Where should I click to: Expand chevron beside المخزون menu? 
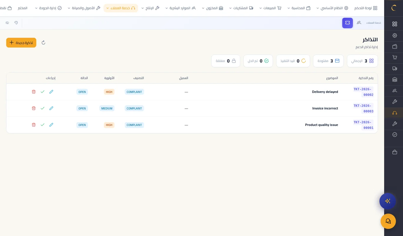pyautogui.click(x=203, y=8)
